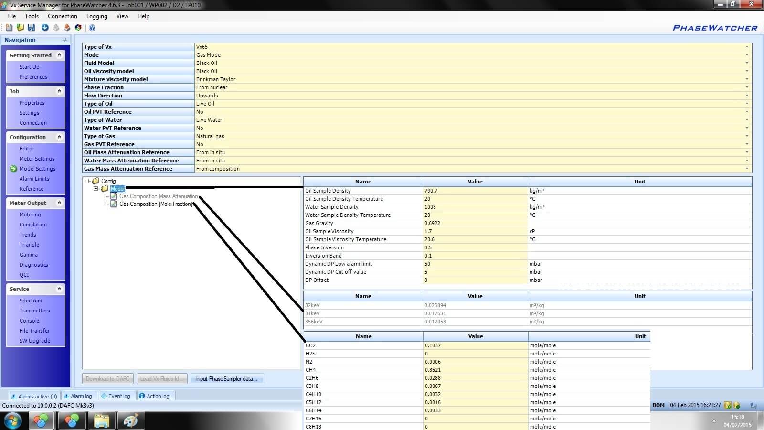Open Preferences in navigation
The width and height of the screenshot is (764, 430).
33,77
